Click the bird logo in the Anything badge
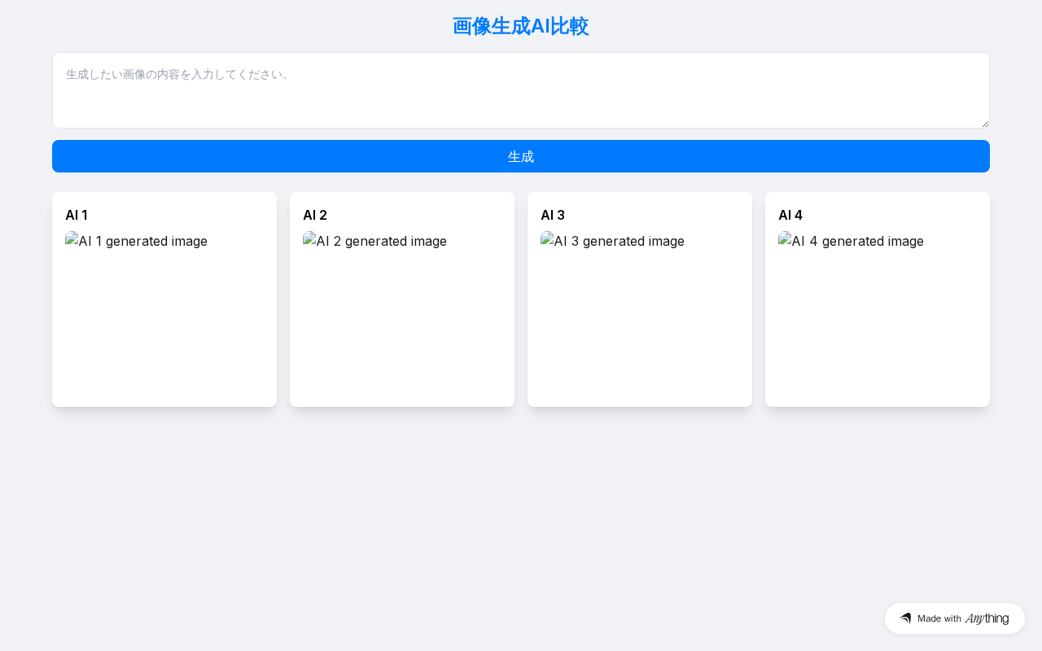This screenshot has height=651, width=1042. coord(905,618)
